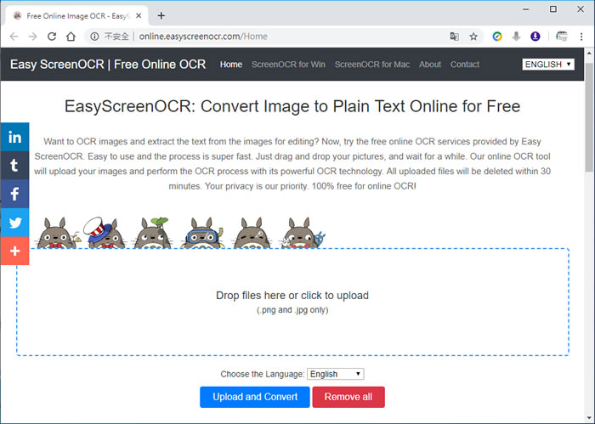Viewport: 595px width, 424px height.
Task: Maximize the browser window
Action: [x=553, y=9]
